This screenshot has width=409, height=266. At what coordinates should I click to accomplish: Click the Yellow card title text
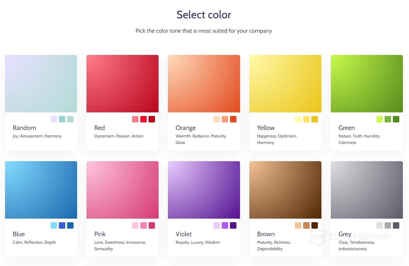point(266,128)
